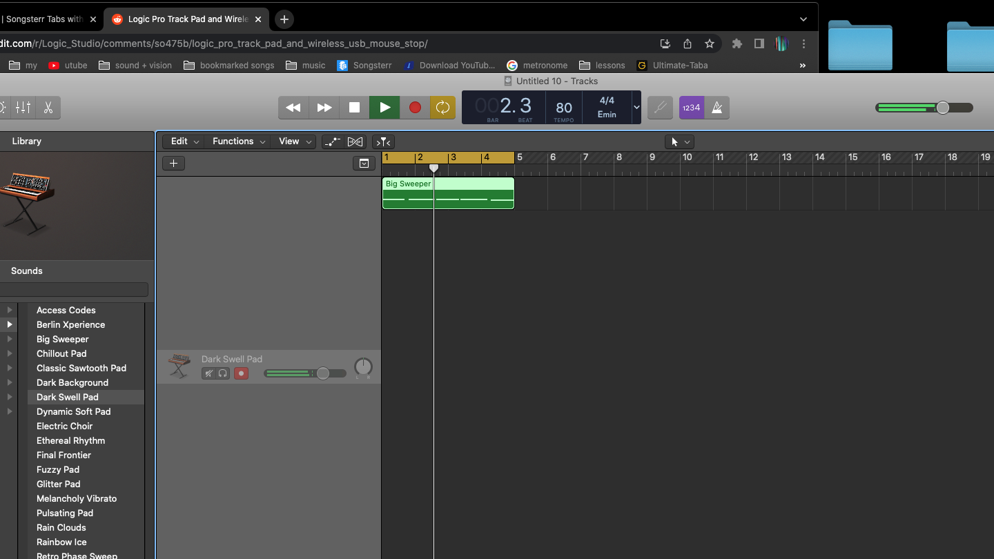Expand the highlighted white category arrow in Library

10,324
